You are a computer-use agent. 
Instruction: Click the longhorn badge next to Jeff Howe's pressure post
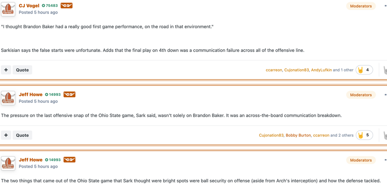coord(69,95)
